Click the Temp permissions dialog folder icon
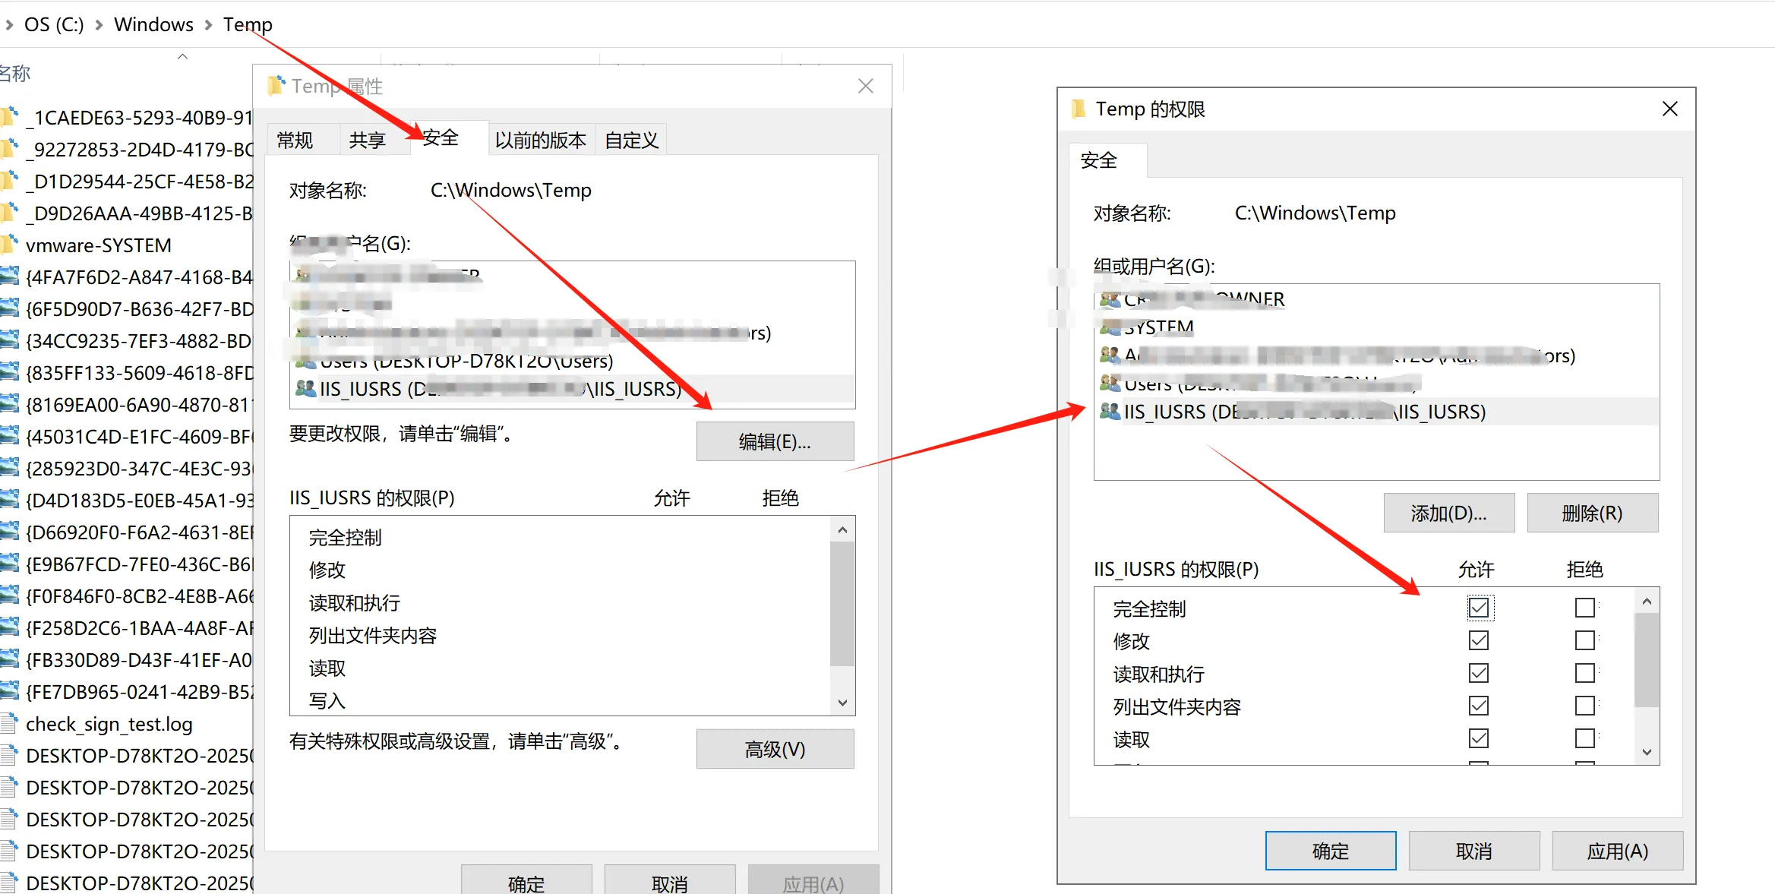The image size is (1775, 894). click(1078, 109)
